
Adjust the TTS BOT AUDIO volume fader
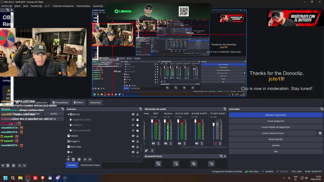pos(214,124)
